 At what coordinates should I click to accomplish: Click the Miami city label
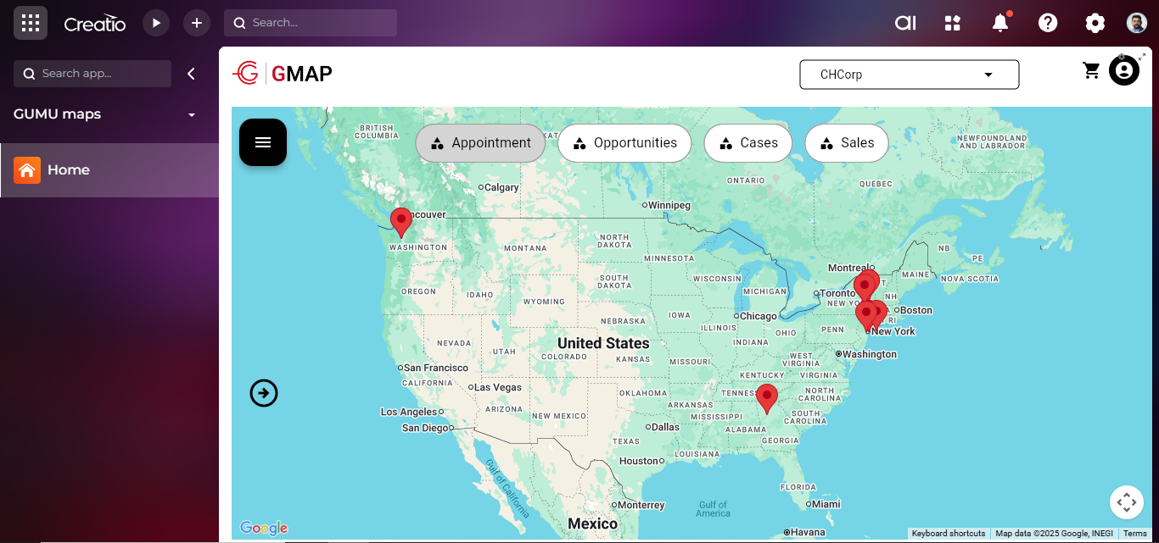pyautogui.click(x=826, y=504)
